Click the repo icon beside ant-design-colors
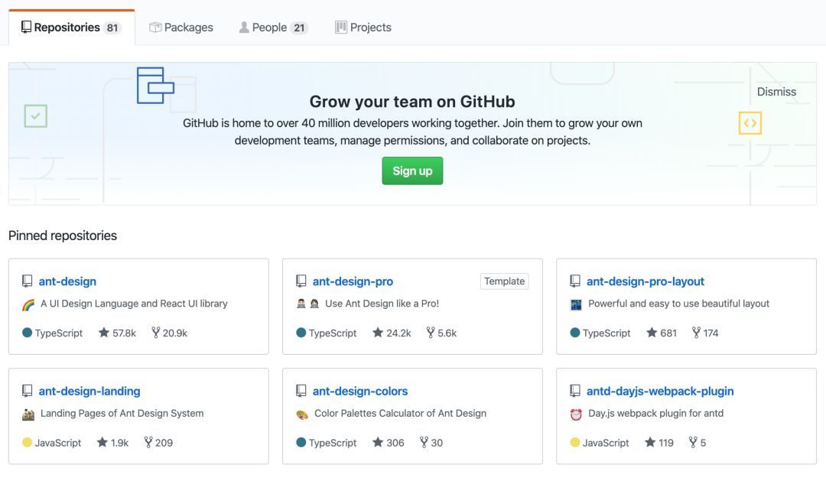 tap(301, 391)
